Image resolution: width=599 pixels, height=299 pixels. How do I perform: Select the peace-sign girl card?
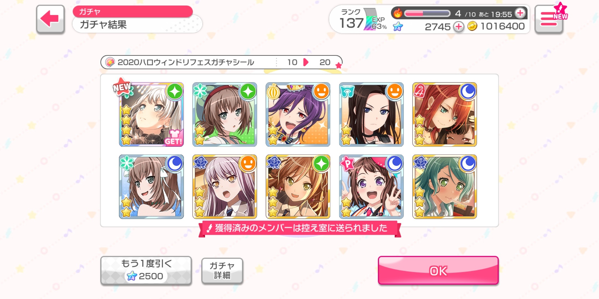[371, 187]
